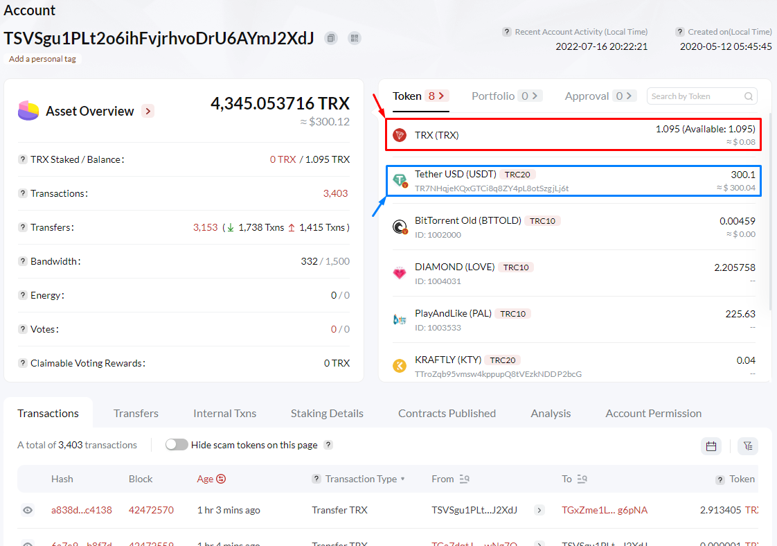Image resolution: width=777 pixels, height=546 pixels.
Task: Open help icon beside Bandwidth
Action: [23, 261]
